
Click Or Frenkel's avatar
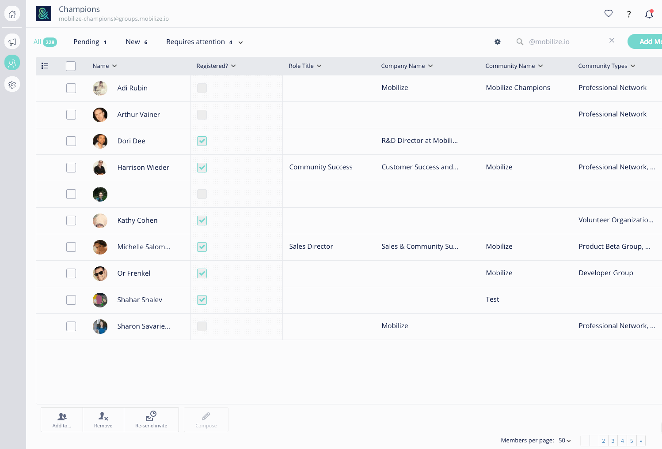coord(100,273)
